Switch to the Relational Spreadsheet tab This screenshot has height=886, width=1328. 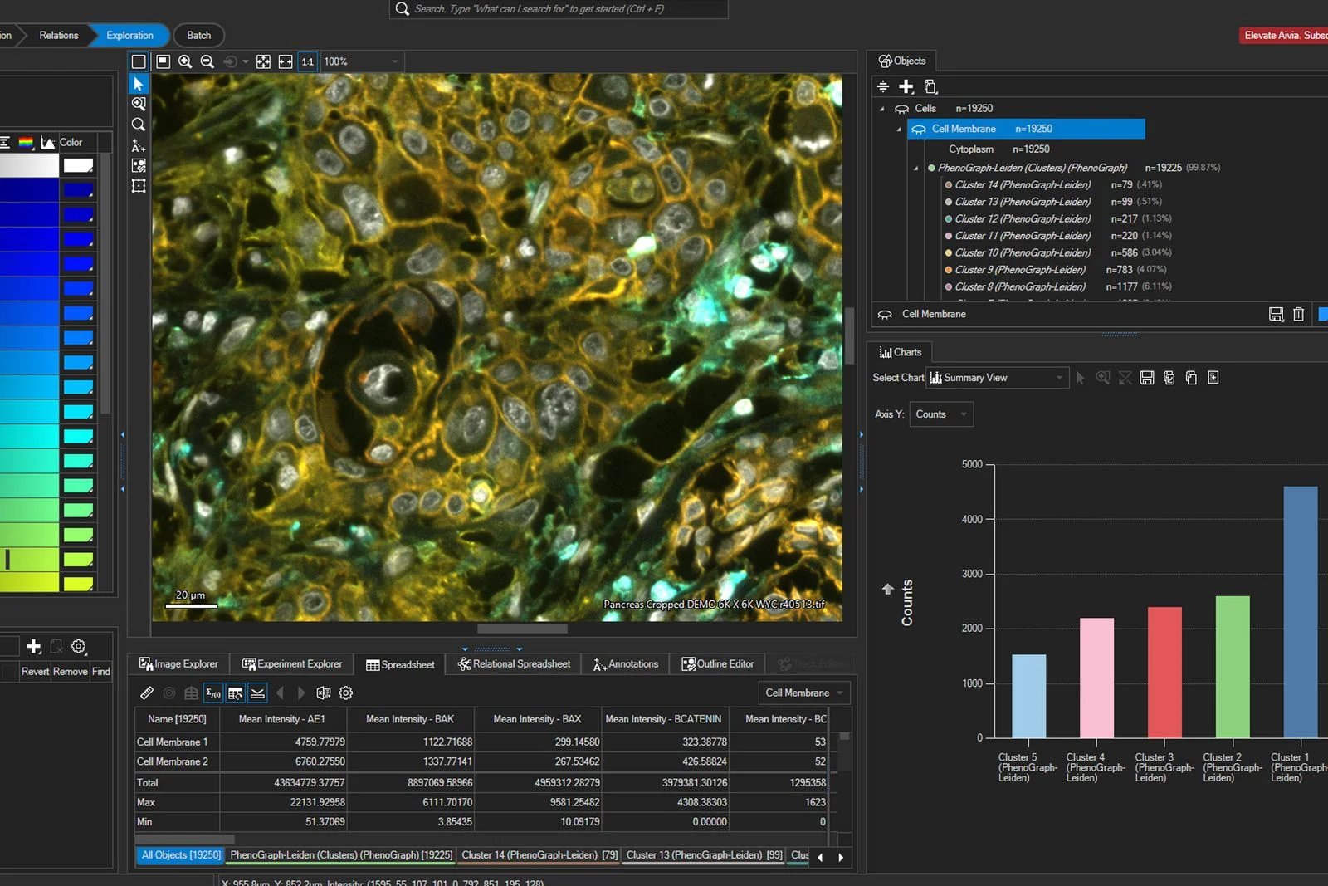pos(513,663)
